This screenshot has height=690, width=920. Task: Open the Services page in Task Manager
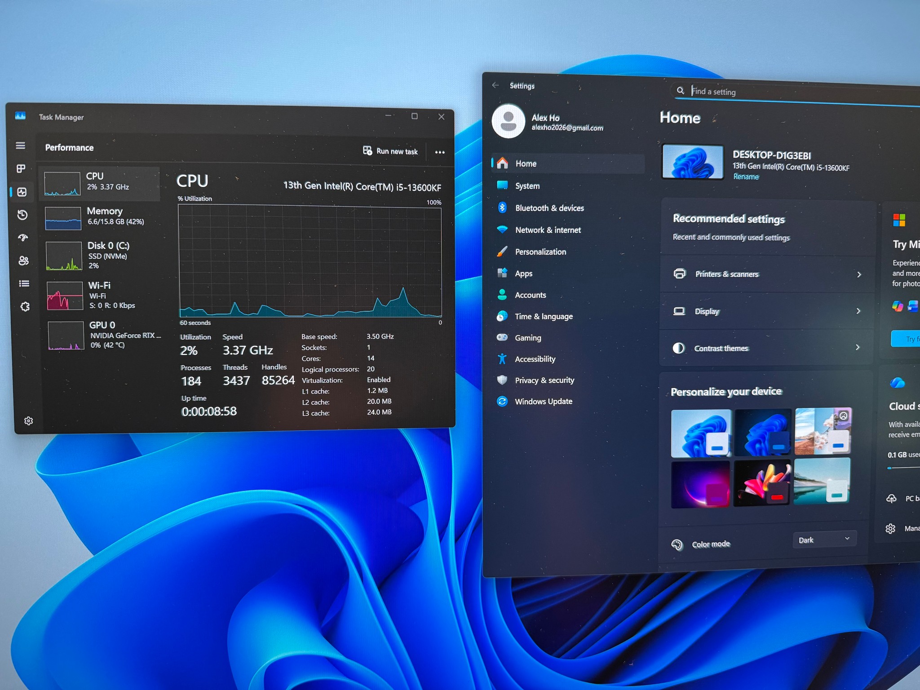point(25,306)
